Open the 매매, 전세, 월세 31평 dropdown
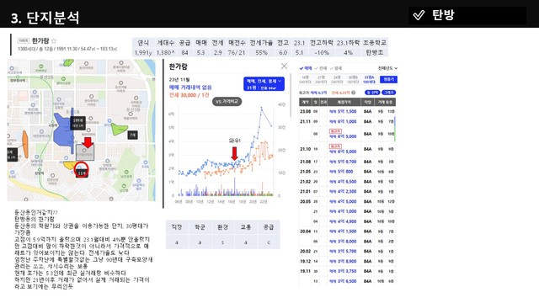 point(264,84)
